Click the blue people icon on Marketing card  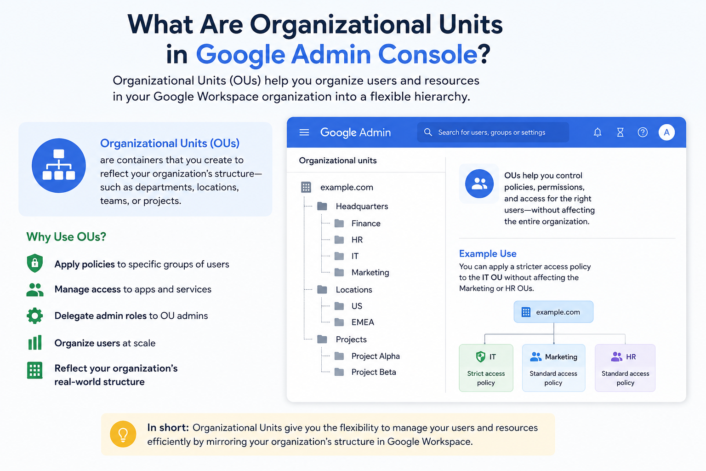(536, 356)
